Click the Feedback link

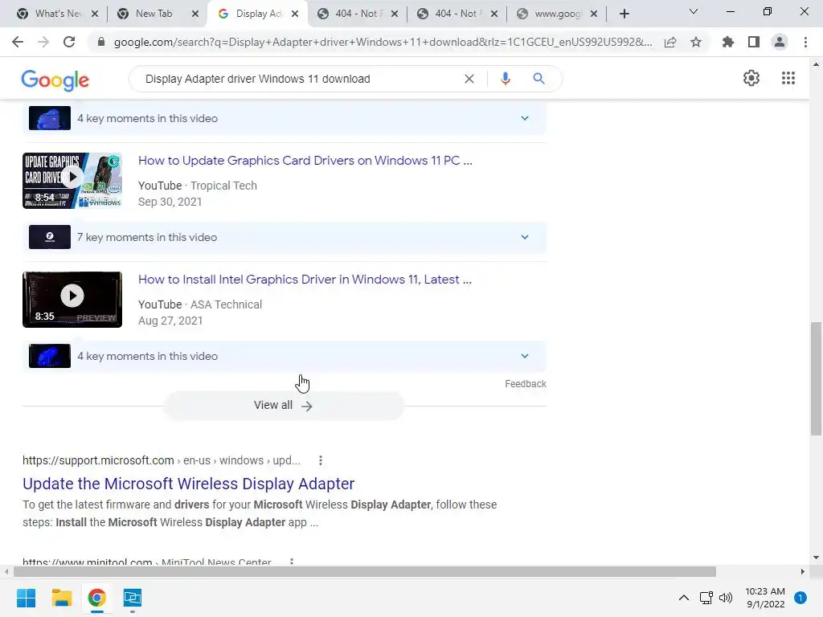point(526,384)
